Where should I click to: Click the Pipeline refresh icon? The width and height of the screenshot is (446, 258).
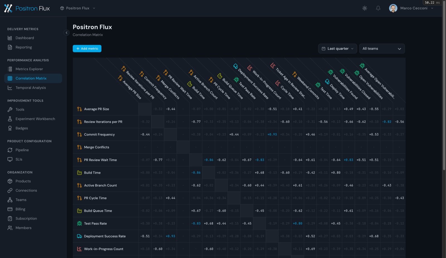[10, 150]
